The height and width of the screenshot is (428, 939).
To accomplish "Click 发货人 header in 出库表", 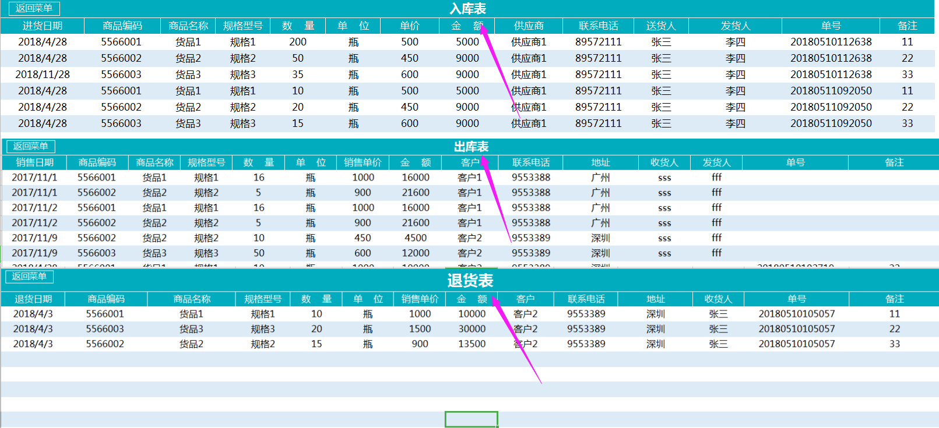I will click(716, 162).
